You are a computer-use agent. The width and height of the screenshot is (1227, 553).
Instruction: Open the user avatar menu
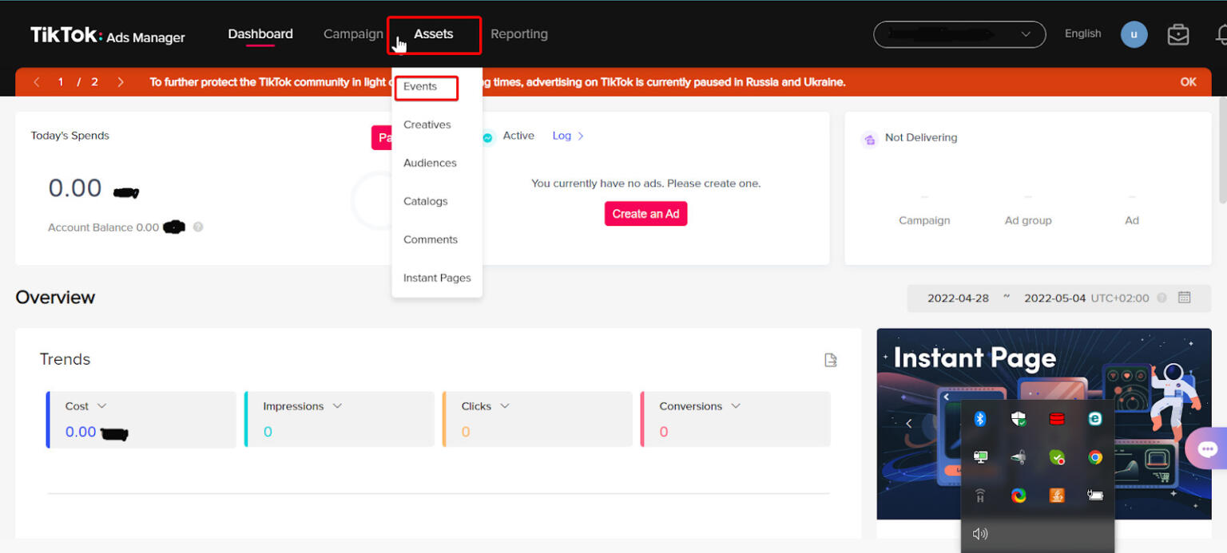[1134, 34]
